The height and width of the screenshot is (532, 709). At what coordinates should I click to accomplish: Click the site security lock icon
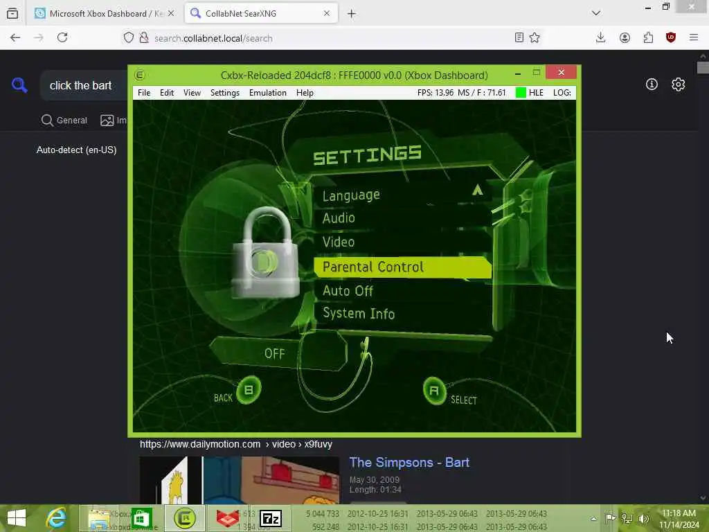pos(144,37)
